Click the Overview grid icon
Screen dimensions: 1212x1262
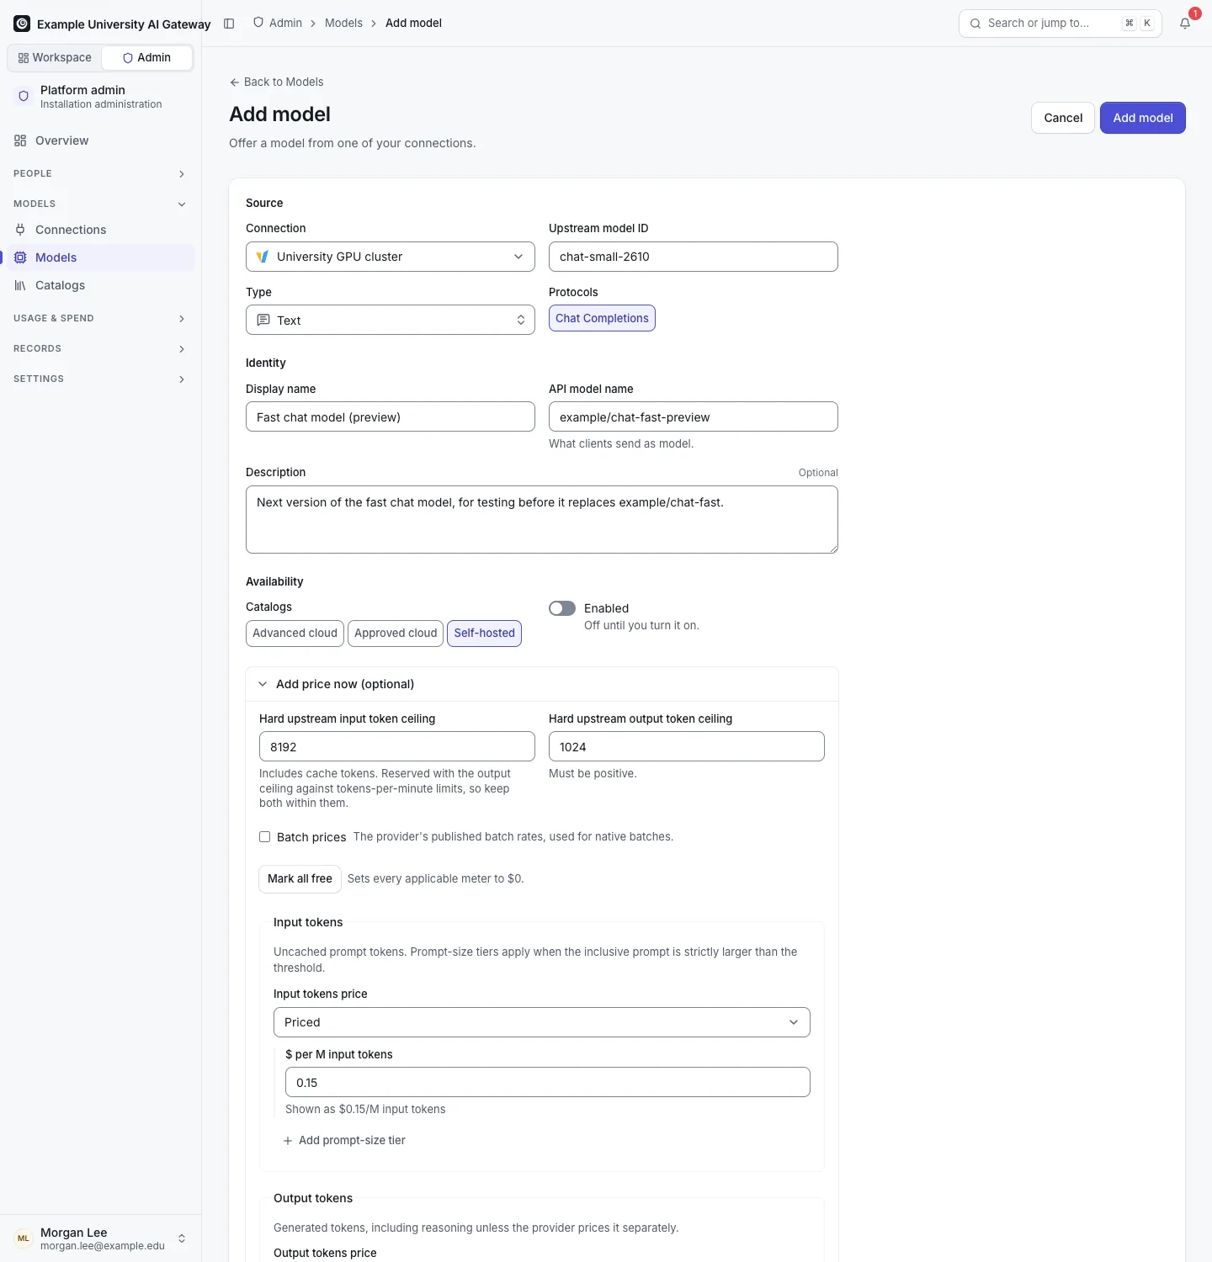coord(20,141)
